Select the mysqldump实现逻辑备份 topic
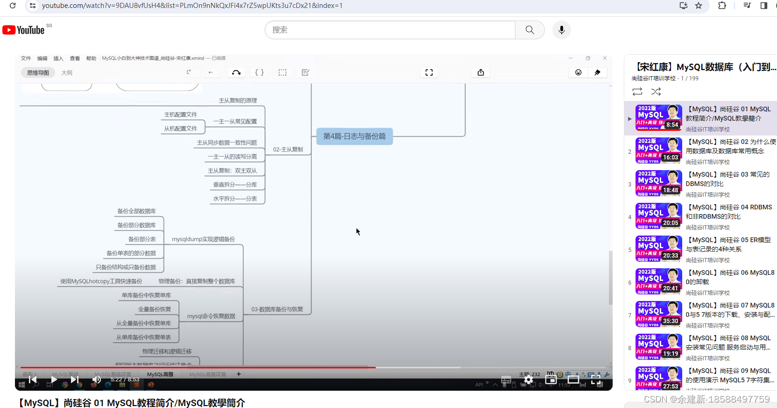The height and width of the screenshot is (408, 777). point(203,239)
